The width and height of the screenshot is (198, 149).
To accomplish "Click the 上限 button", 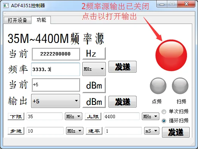I will coord(93,116).
